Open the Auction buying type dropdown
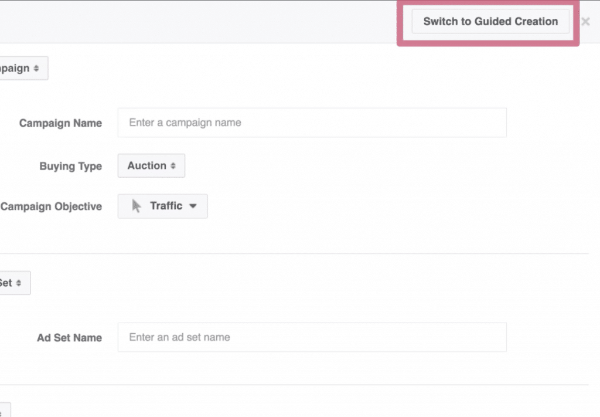 click(x=151, y=166)
